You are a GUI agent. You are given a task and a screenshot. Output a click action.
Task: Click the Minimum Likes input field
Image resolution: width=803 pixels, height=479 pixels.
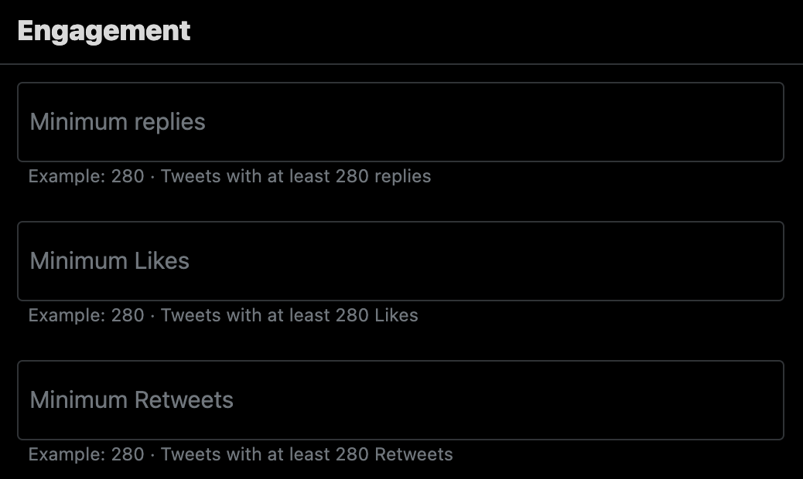click(x=399, y=260)
